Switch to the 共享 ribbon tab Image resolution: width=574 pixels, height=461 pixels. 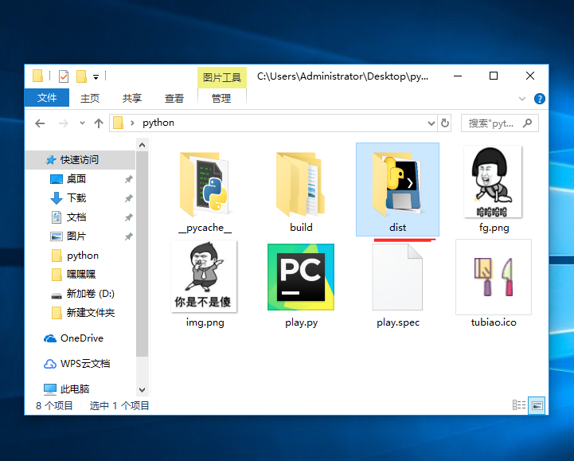pos(132,98)
